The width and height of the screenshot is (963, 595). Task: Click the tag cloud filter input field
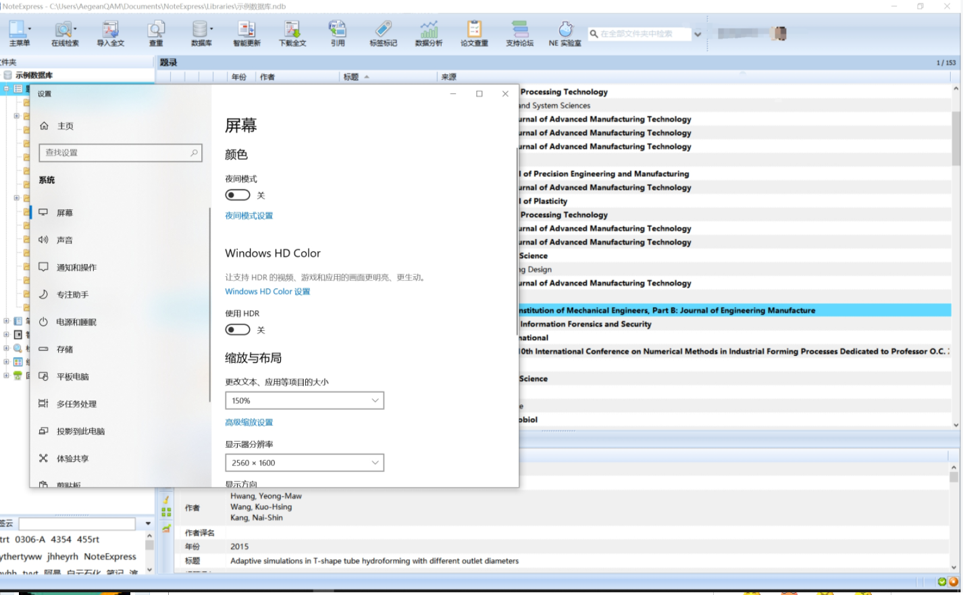coord(77,523)
